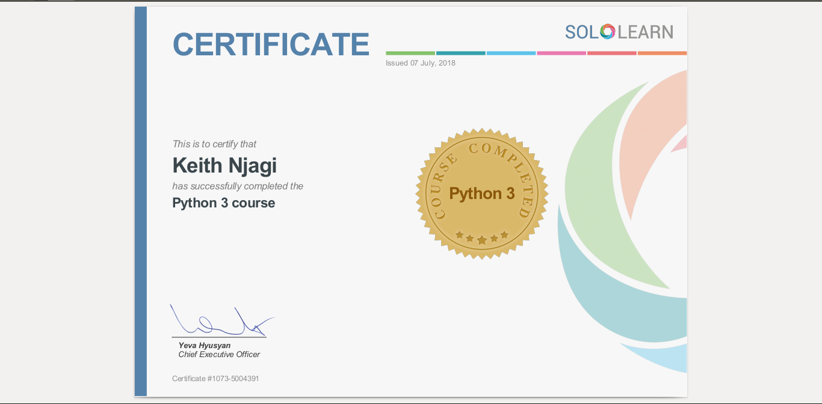
Task: Click 'This is to certify that' line
Action: (x=214, y=144)
